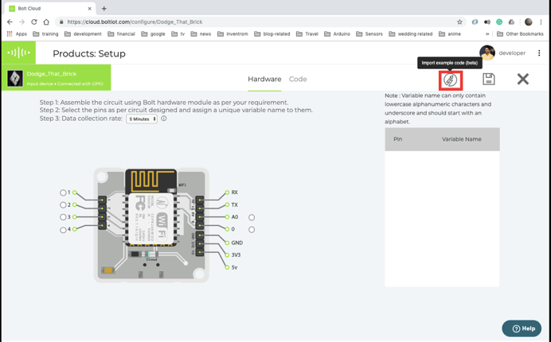Click the green Grammarly extension icon
Screen dimensions: 551x342
499,21
